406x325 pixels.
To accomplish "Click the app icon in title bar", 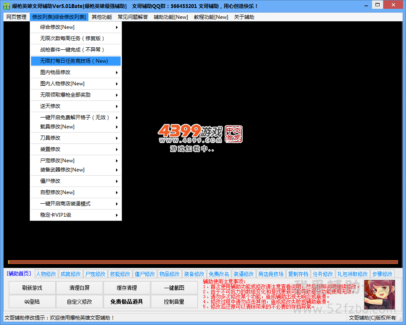I will pyautogui.click(x=6, y=6).
